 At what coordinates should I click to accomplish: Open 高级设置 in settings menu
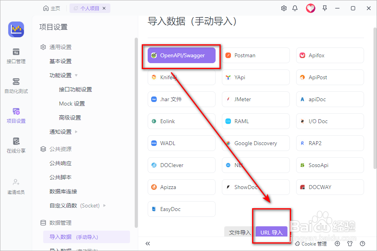(70, 118)
